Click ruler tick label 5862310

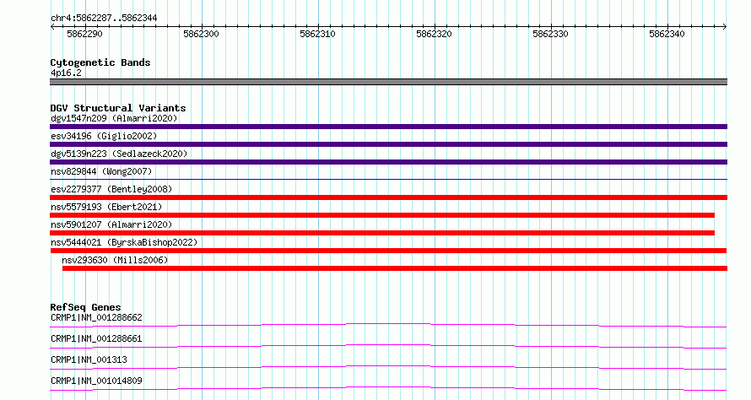[x=317, y=34]
